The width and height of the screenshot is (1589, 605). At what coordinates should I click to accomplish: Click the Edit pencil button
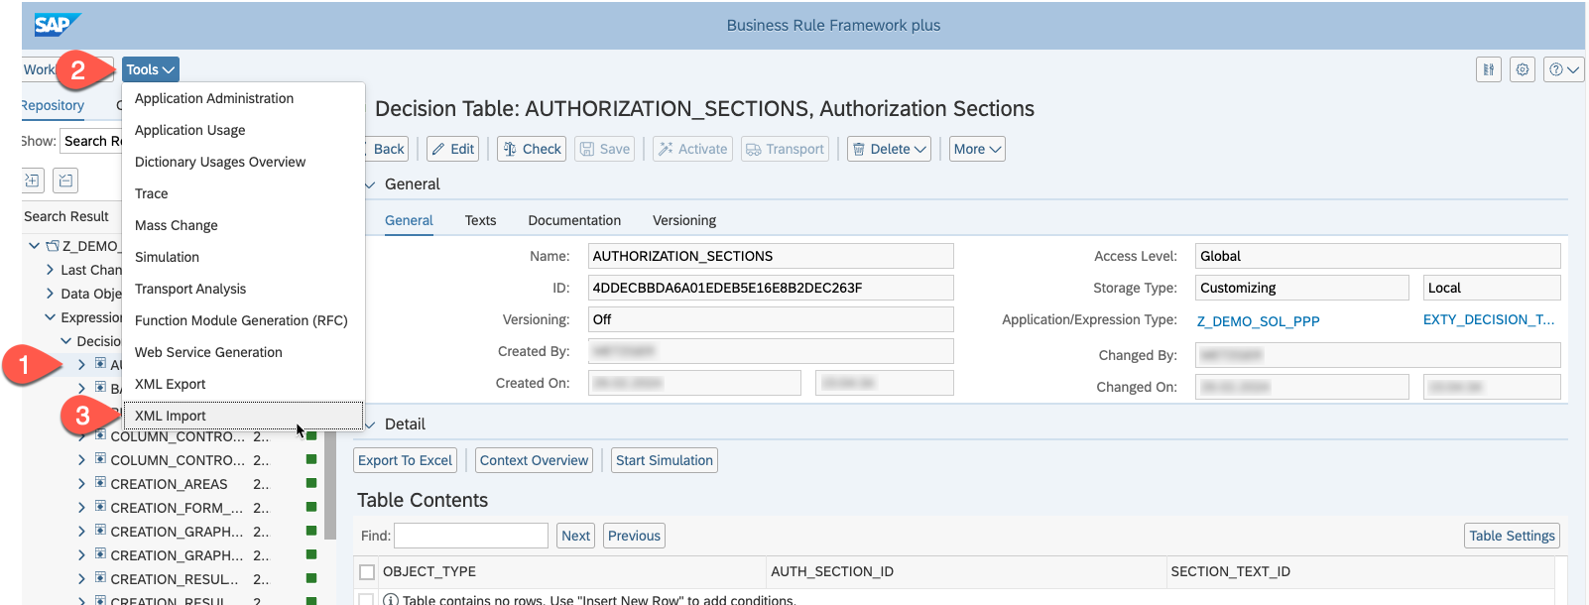[x=453, y=149]
